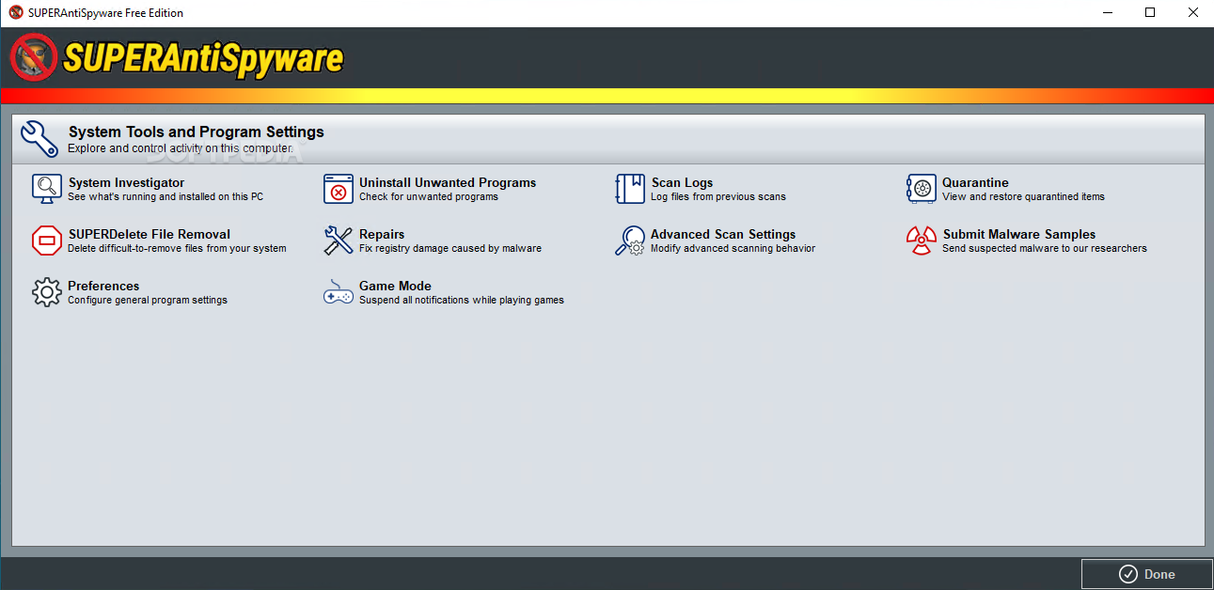This screenshot has height=590, width=1214.
Task: Click 'Delete difficult-to-remove files from your system'
Action: click(177, 249)
